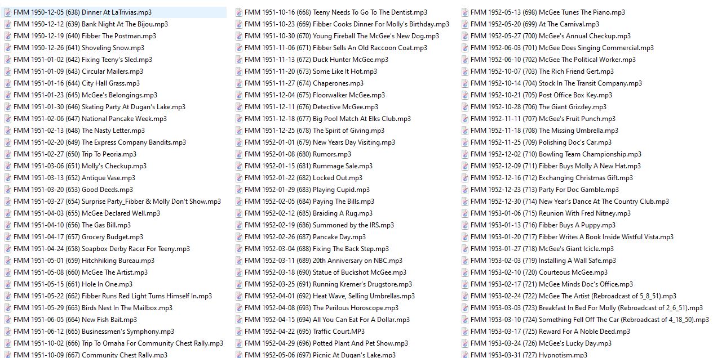Click the file icon for Shoveling Snow.mp3
The height and width of the screenshot is (358, 713).
coord(7,48)
